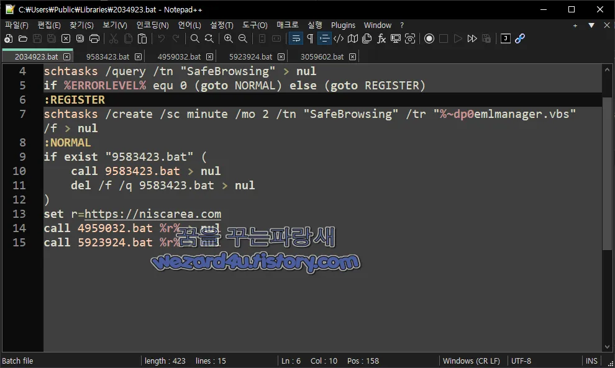Click the vertical scrollbar up arrow
615x368 pixels.
(x=607, y=70)
